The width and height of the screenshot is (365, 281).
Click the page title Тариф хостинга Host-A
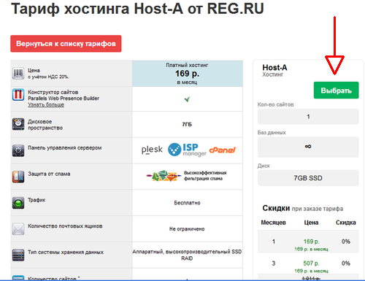[x=137, y=9]
